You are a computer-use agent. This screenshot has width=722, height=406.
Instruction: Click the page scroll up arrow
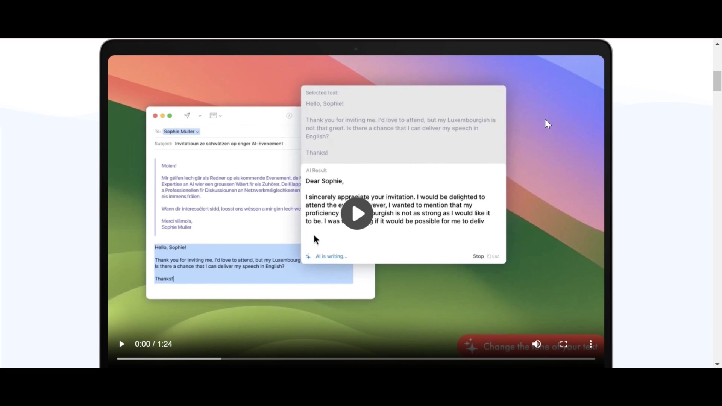tap(717, 44)
